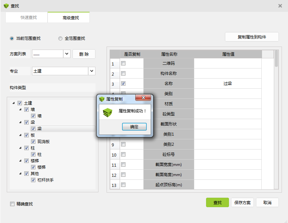
Task: Collapse the top-level 土建 tree node
Action: pos(13,103)
